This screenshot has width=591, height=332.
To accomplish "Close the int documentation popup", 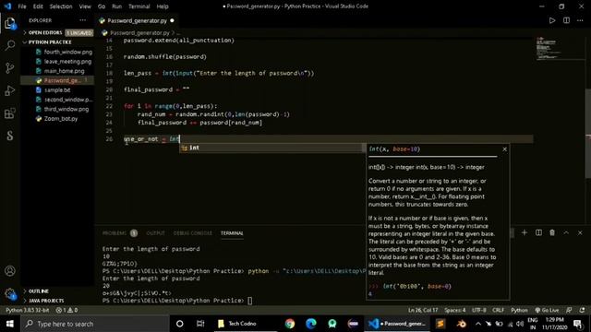I will tap(505, 149).
